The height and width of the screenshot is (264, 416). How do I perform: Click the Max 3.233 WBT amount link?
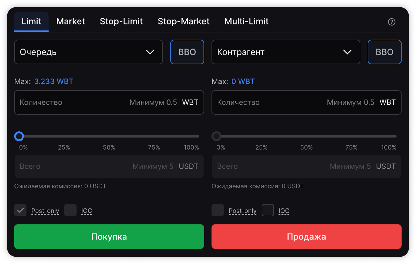(54, 81)
